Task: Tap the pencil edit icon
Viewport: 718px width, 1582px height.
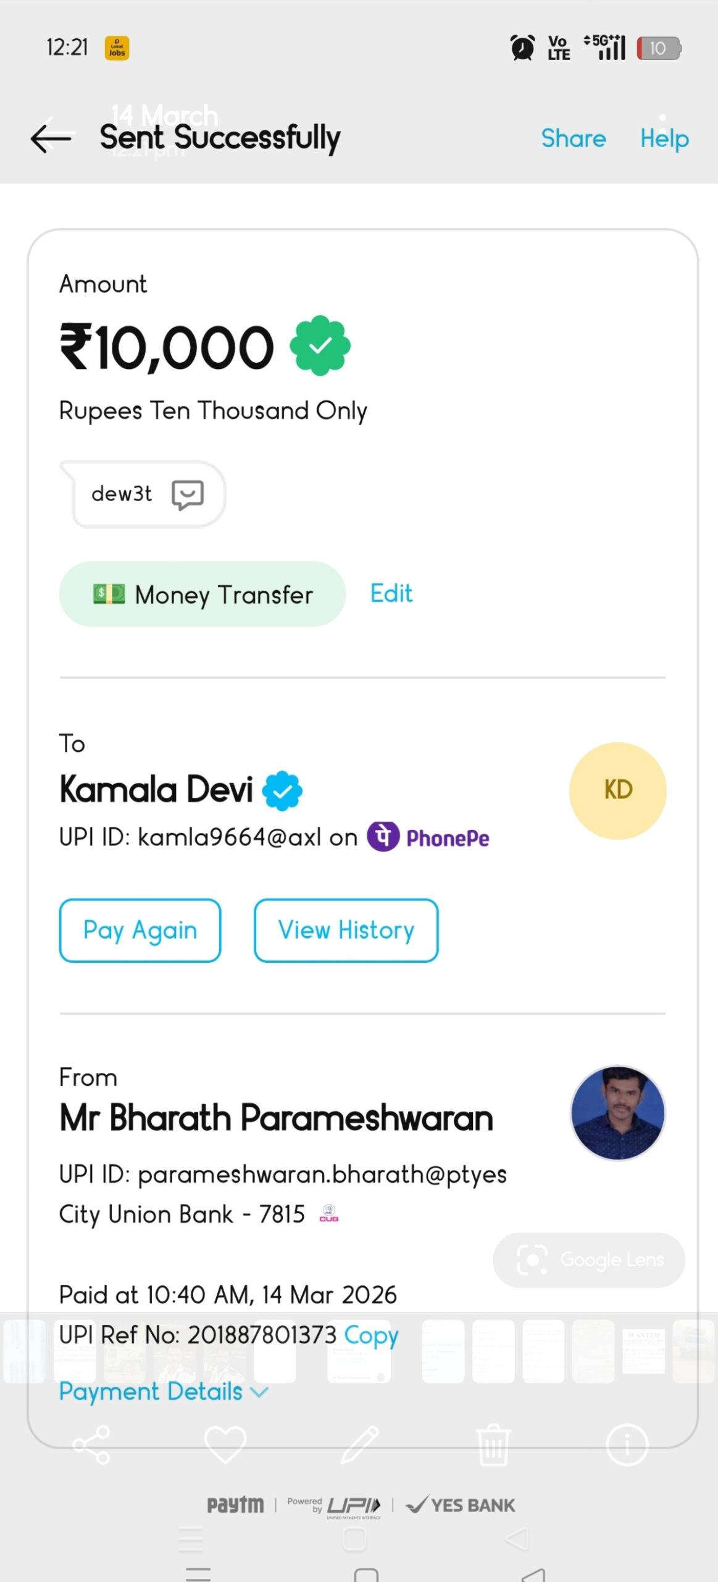Action: pyautogui.click(x=360, y=1445)
